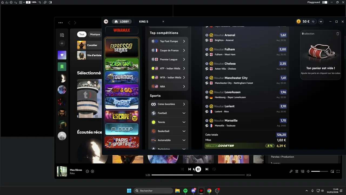Open the play queue icon
This screenshot has width=346, height=195.
coord(297,171)
